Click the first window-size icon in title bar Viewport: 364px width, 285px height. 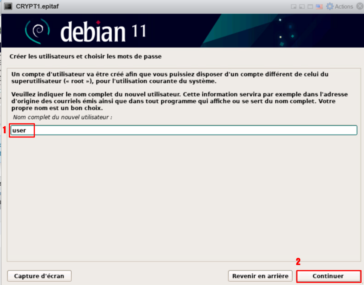pos(294,6)
